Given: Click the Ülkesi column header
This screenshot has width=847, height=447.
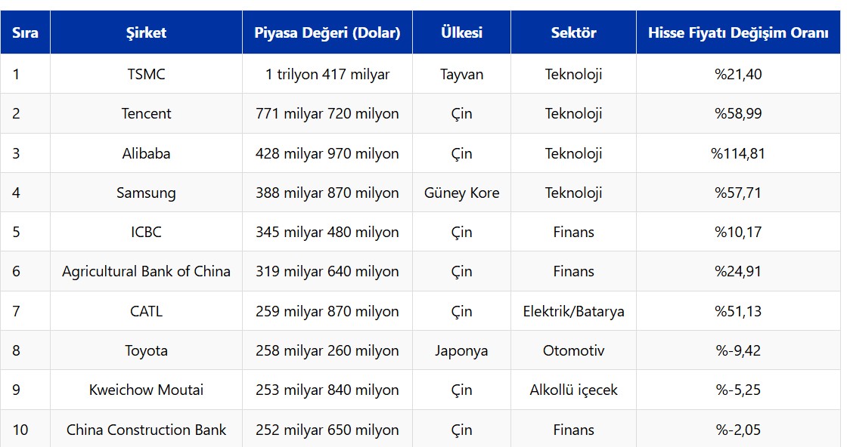Looking at the screenshot, I should coord(461,32).
